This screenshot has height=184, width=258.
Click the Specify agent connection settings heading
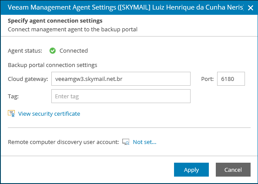(x=55, y=21)
